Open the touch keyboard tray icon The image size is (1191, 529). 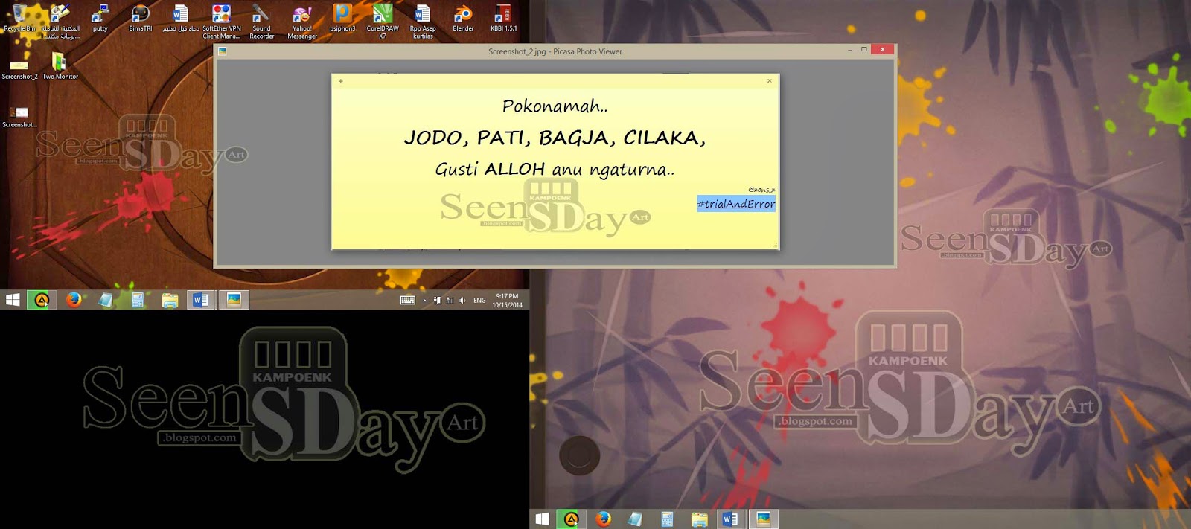tap(408, 301)
